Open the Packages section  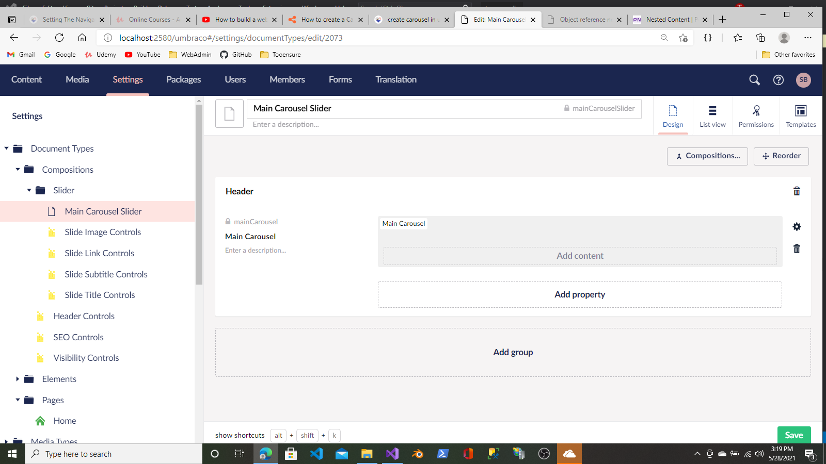[x=183, y=80]
